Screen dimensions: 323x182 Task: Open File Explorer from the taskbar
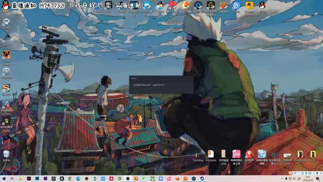point(21,179)
